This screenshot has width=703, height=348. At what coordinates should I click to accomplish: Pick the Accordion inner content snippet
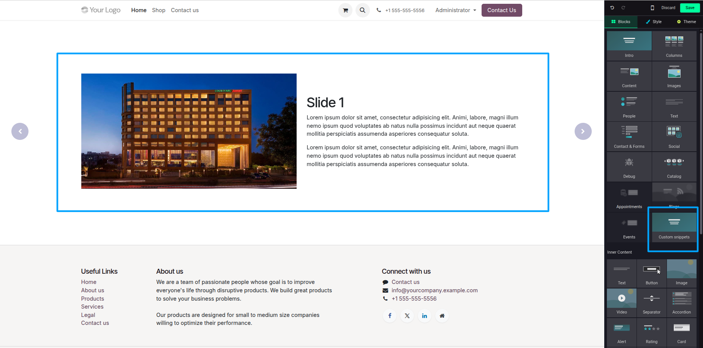[x=682, y=303]
